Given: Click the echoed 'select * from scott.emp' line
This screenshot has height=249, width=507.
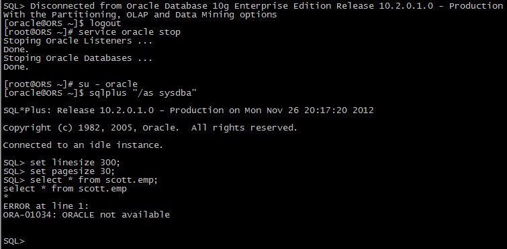Looking at the screenshot, I should point(64,189).
